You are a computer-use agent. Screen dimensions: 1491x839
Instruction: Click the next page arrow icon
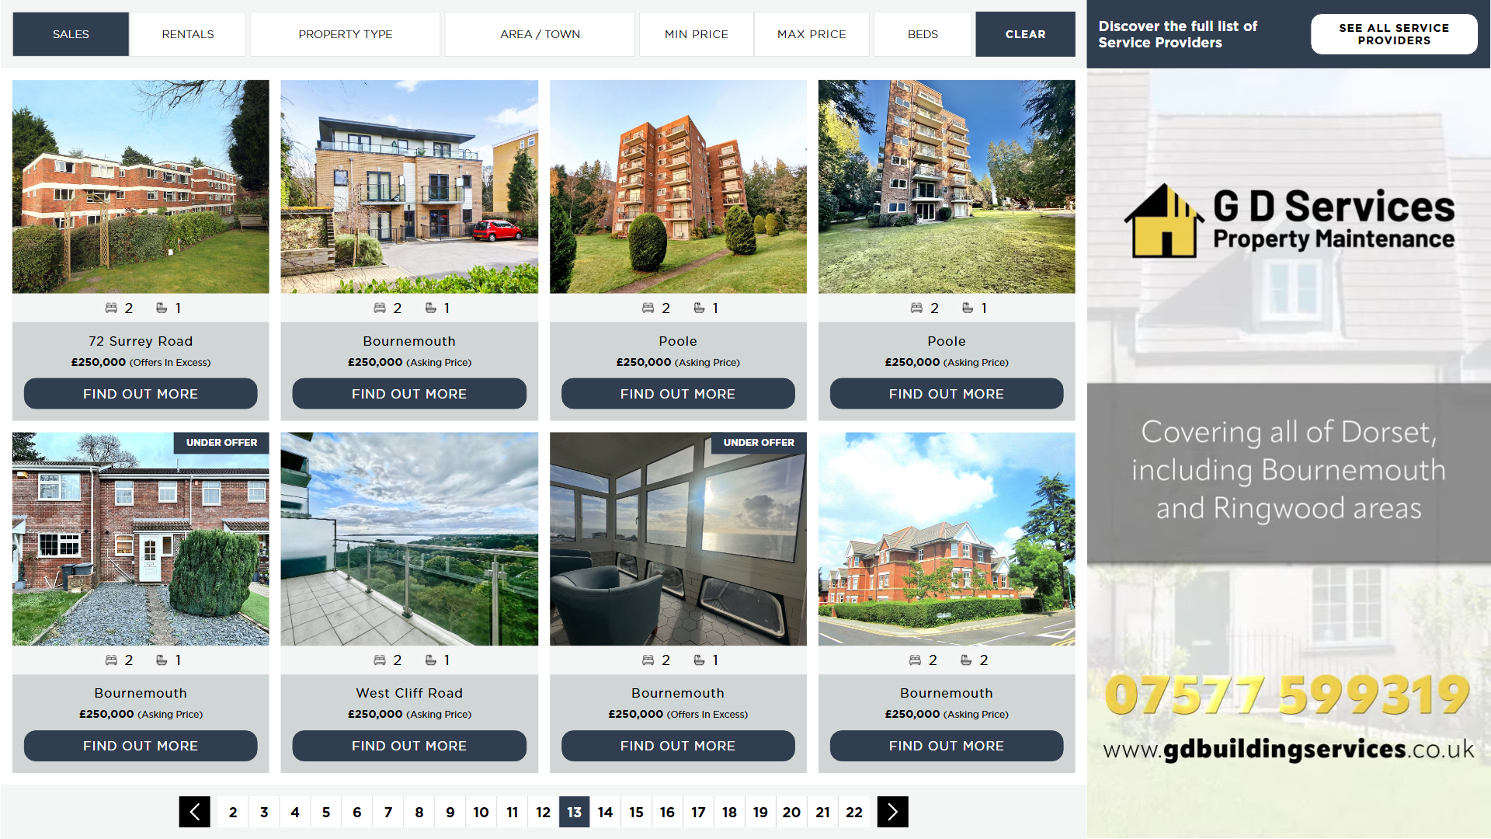(892, 812)
